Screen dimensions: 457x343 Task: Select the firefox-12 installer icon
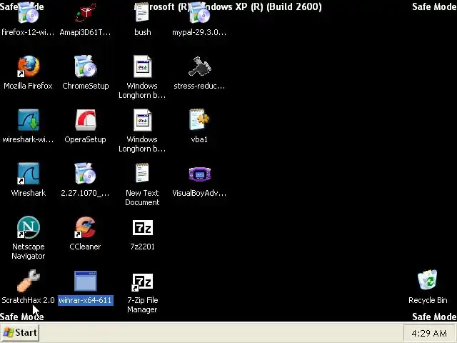[x=29, y=13]
